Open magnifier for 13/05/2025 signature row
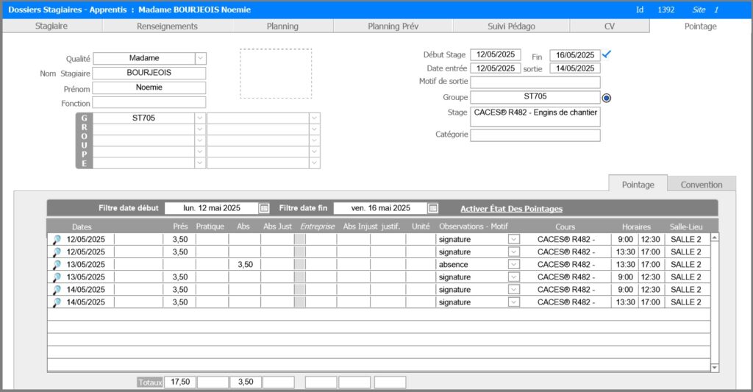 coord(57,277)
